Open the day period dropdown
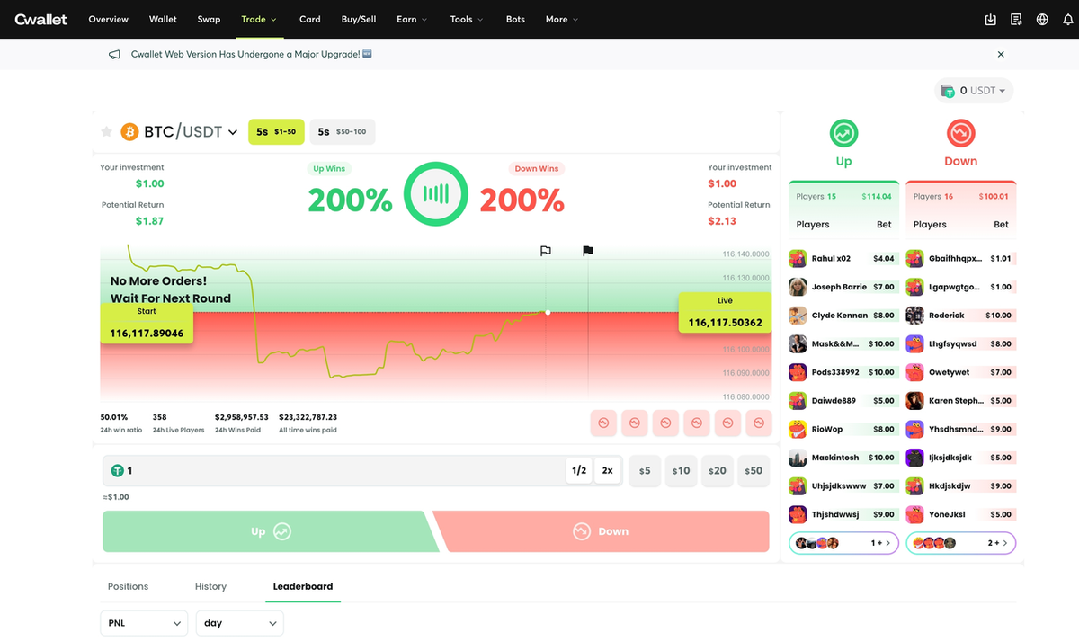 pos(240,623)
